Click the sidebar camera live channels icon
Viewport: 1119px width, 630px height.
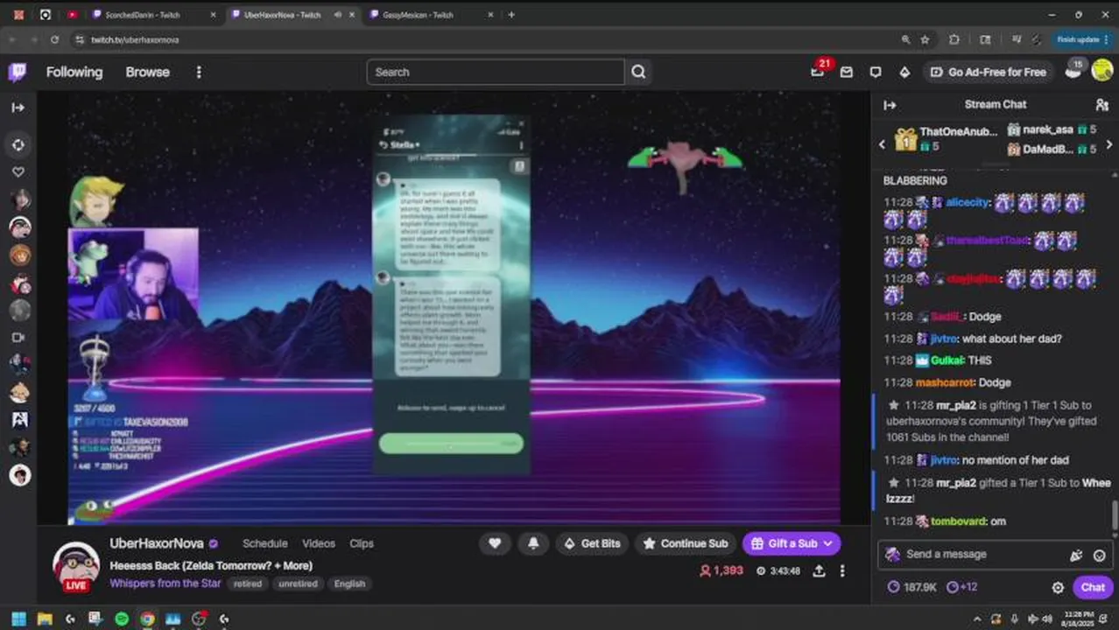pyautogui.click(x=18, y=337)
